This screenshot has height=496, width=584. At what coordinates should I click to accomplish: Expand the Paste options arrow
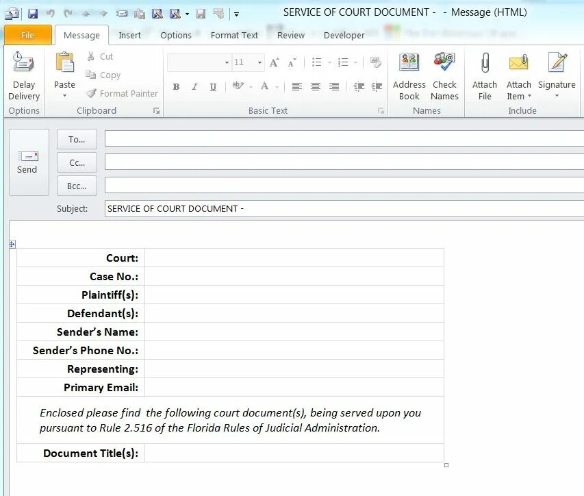(x=64, y=96)
